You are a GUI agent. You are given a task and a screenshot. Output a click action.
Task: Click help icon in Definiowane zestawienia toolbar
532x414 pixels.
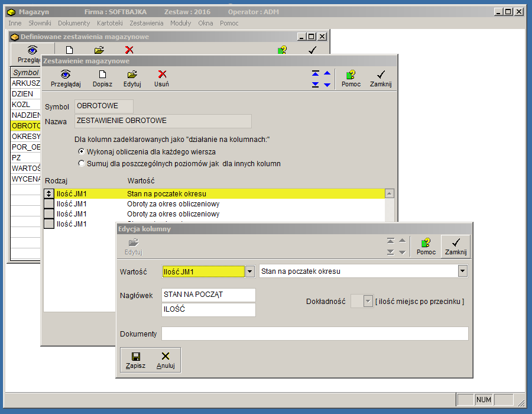point(283,50)
